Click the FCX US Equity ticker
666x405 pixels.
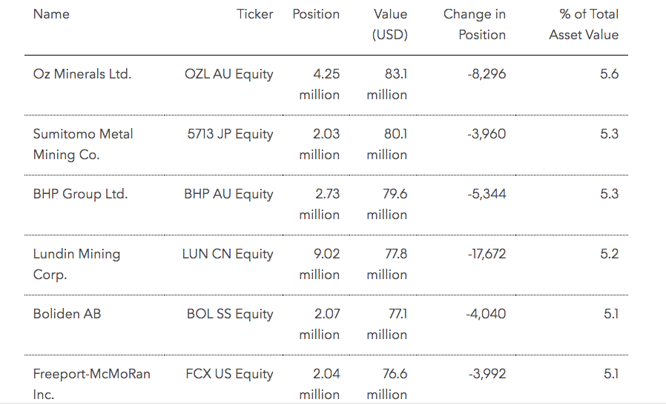pos(229,374)
